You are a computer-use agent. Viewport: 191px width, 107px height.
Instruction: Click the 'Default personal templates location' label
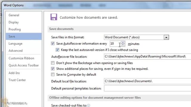pyautogui.click(x=76, y=89)
